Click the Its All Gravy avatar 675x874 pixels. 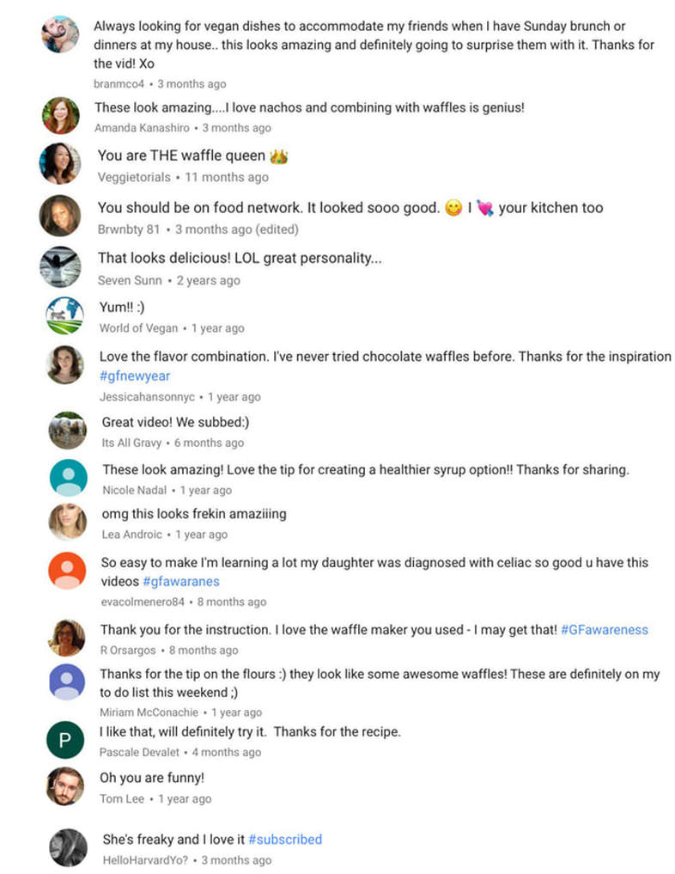coord(67,431)
